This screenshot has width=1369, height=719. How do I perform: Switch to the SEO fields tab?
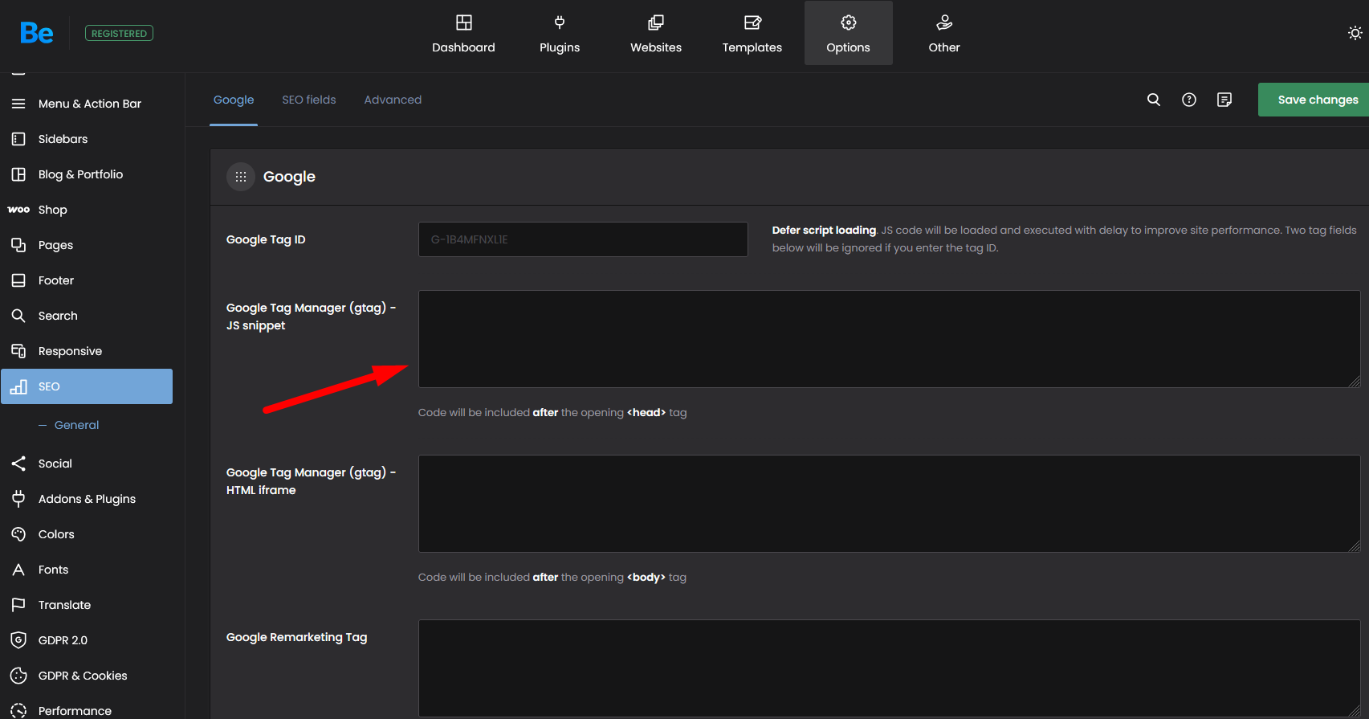click(309, 100)
